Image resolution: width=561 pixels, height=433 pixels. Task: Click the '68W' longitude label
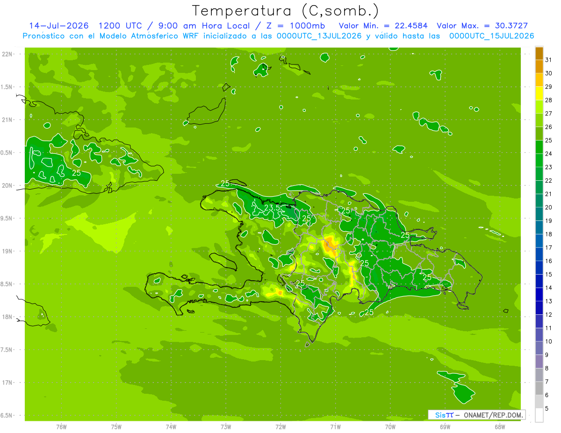(500, 426)
